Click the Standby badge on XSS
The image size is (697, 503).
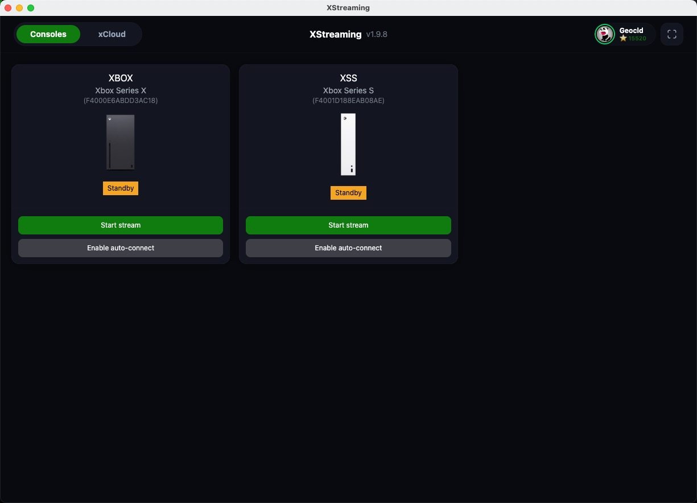tap(348, 193)
